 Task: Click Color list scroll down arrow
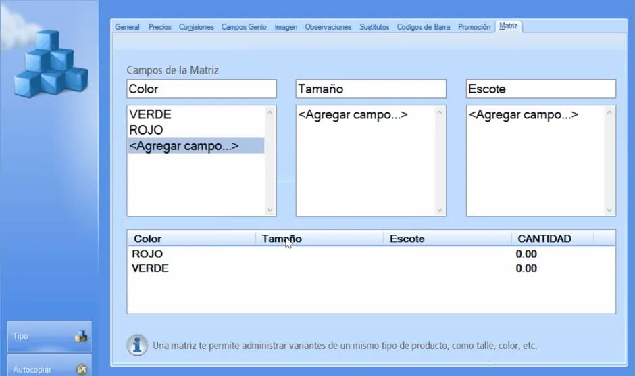coord(270,210)
